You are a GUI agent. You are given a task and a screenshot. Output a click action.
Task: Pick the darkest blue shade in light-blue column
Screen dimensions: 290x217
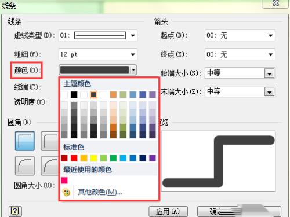133,135
